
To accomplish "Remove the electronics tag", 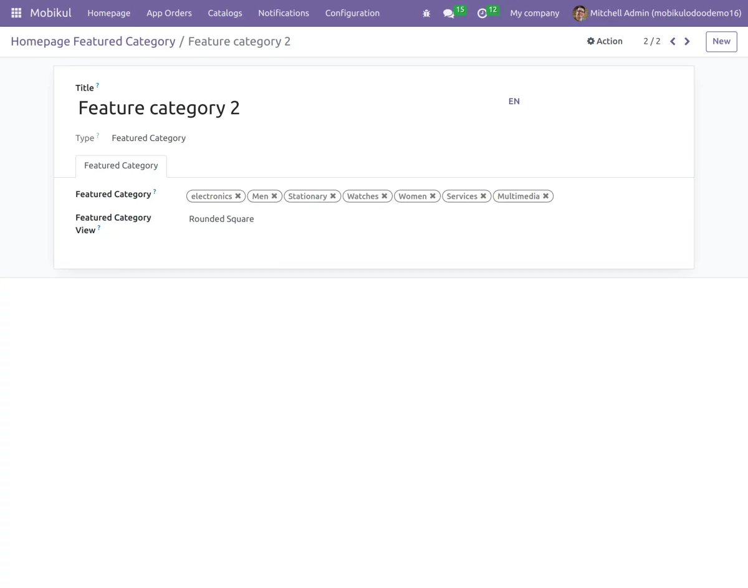I will pyautogui.click(x=237, y=196).
